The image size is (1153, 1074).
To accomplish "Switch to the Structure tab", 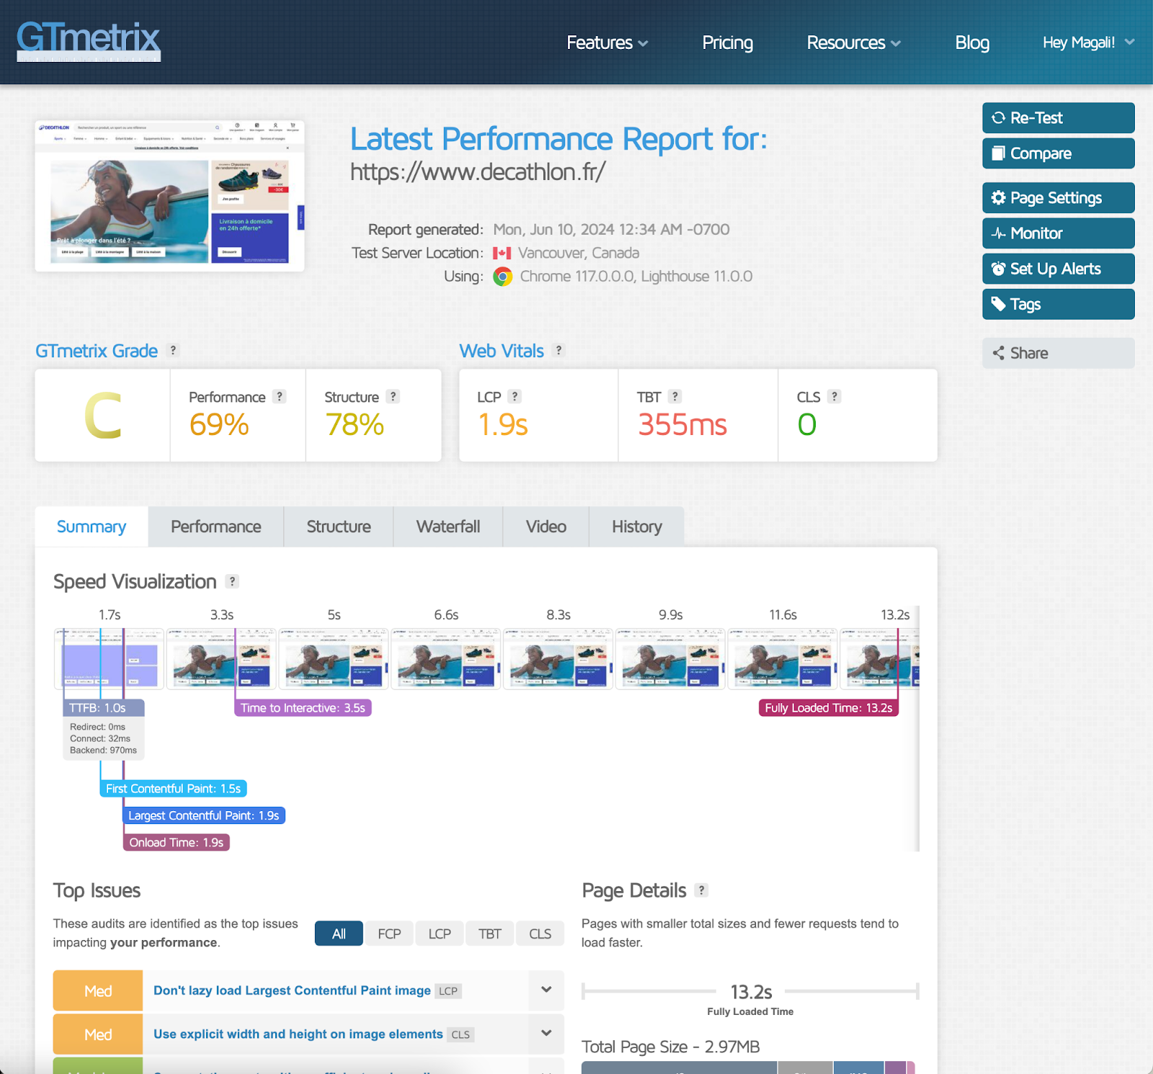I will click(x=339, y=527).
